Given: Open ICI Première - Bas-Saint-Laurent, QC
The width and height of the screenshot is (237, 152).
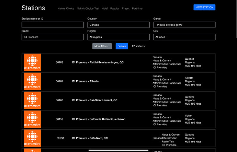Looking at the screenshot, I should point(94,100).
